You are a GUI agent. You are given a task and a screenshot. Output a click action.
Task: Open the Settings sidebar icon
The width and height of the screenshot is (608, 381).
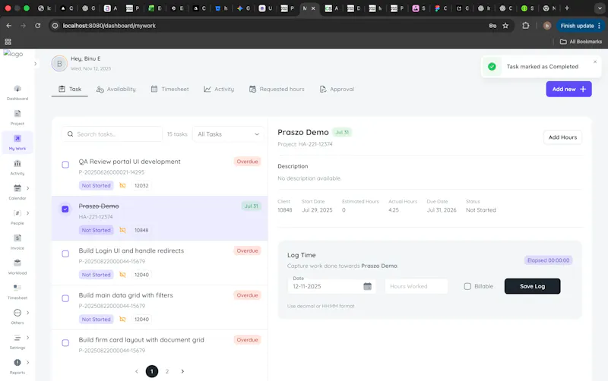click(17, 338)
